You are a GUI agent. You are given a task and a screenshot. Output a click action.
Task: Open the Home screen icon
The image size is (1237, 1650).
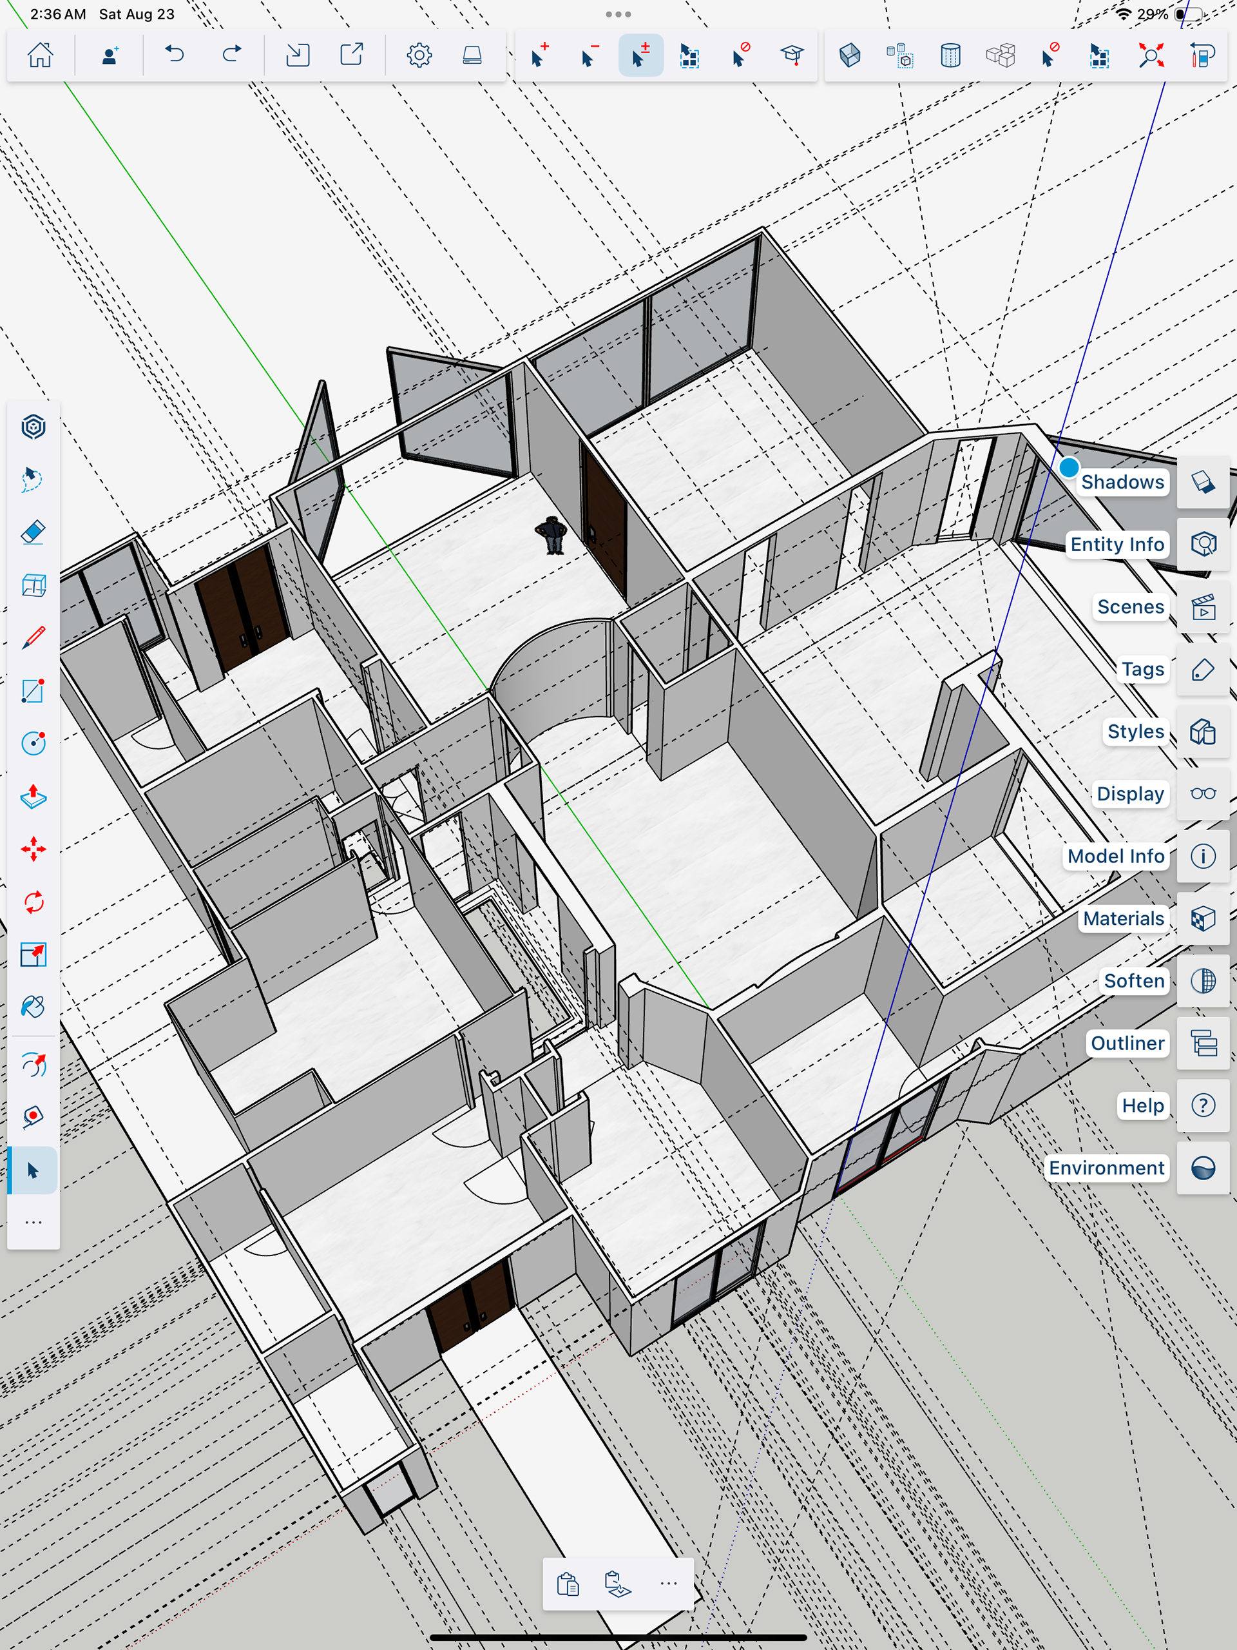point(40,55)
